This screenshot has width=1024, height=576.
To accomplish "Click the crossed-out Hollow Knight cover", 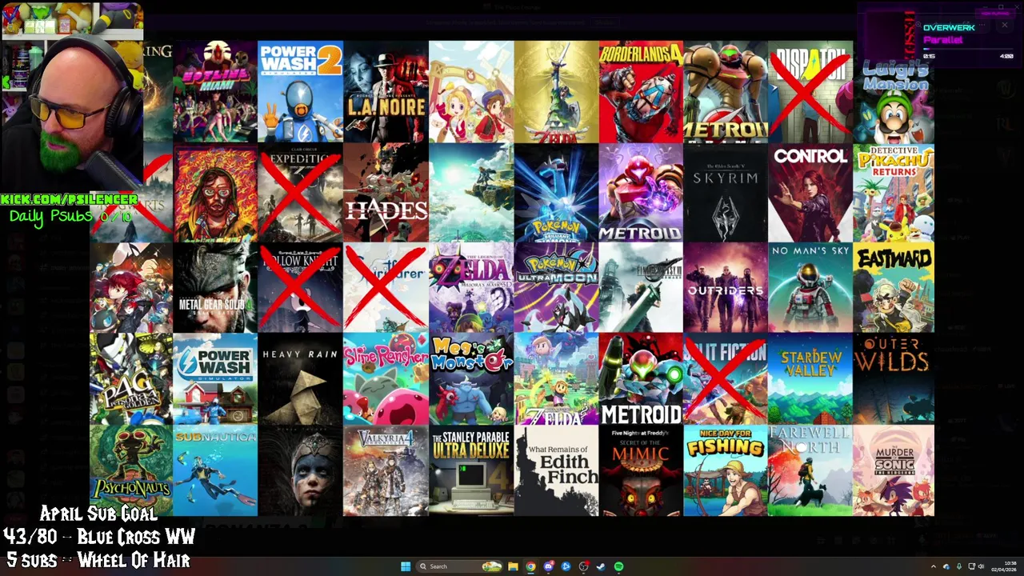I will [x=300, y=287].
